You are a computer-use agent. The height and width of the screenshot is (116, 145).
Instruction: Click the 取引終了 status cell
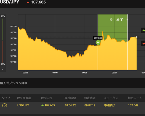(110, 105)
